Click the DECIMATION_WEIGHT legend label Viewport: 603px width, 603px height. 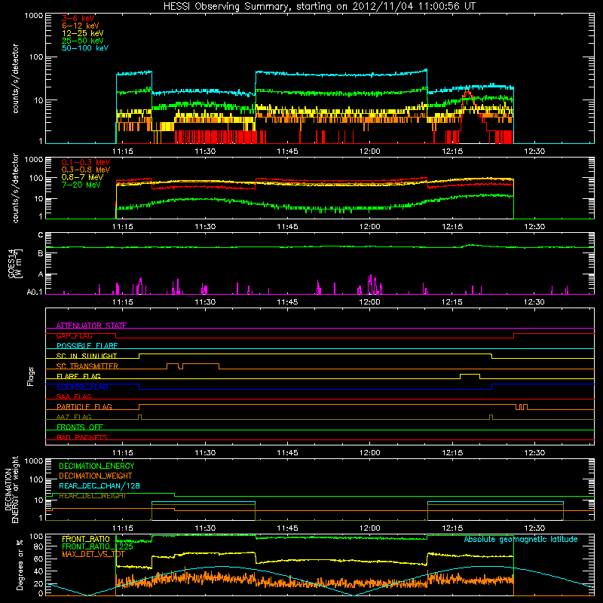coord(96,476)
